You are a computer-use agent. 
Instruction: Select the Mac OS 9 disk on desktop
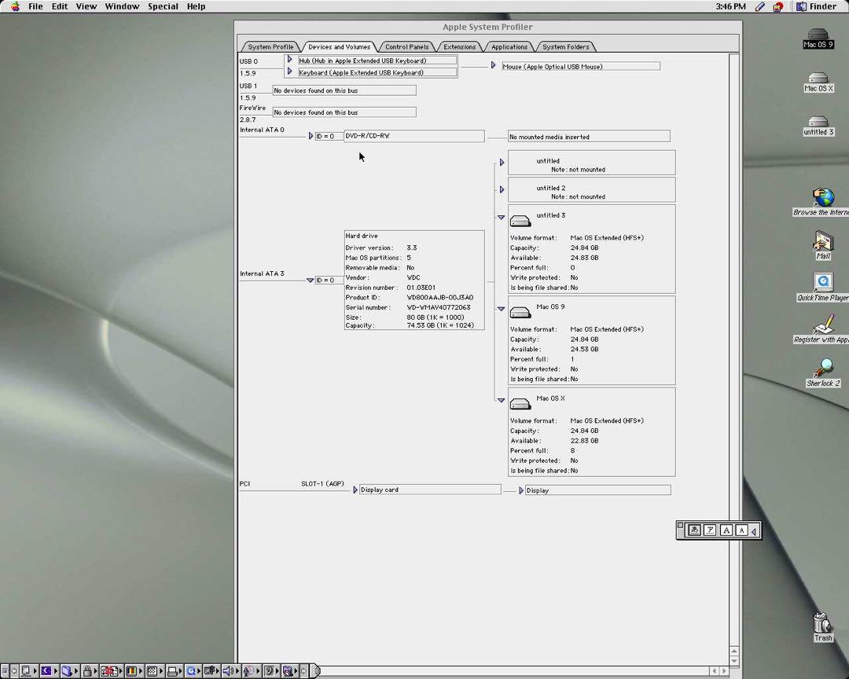pyautogui.click(x=818, y=39)
